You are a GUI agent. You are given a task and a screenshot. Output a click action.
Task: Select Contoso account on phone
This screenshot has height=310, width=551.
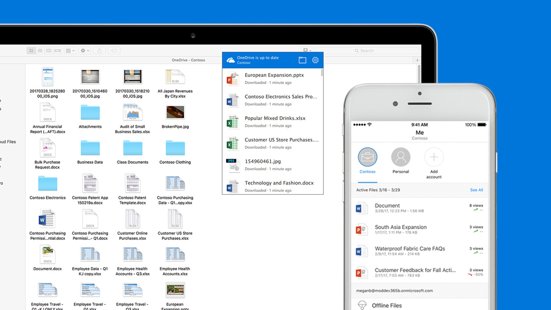click(367, 161)
